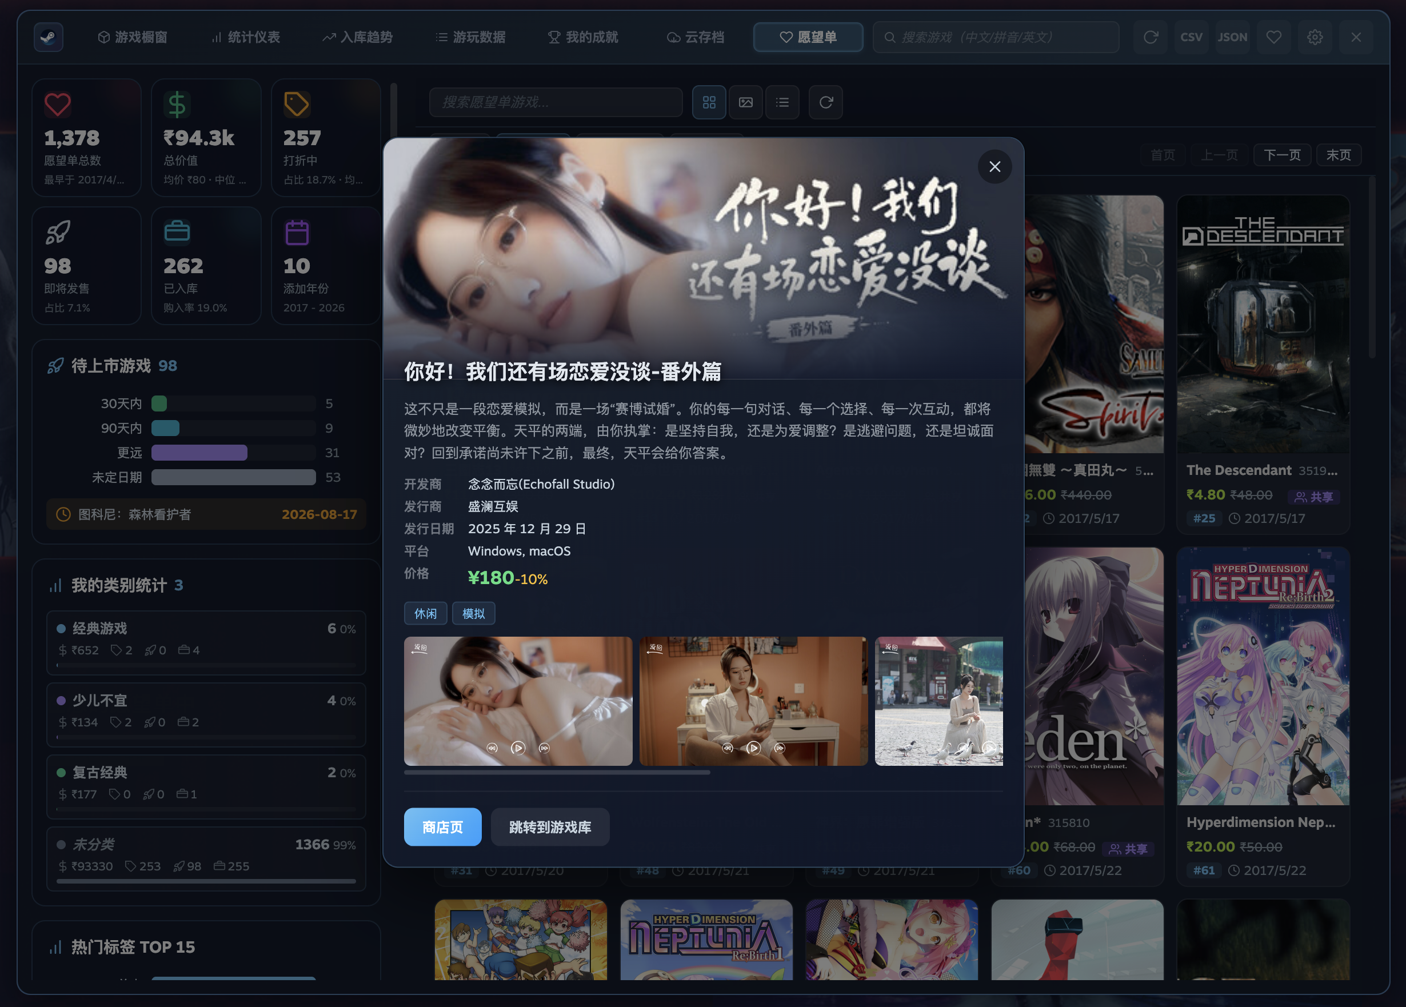Viewport: 1406px width, 1007px height.
Task: Close the game detail dialog
Action: coord(995,167)
